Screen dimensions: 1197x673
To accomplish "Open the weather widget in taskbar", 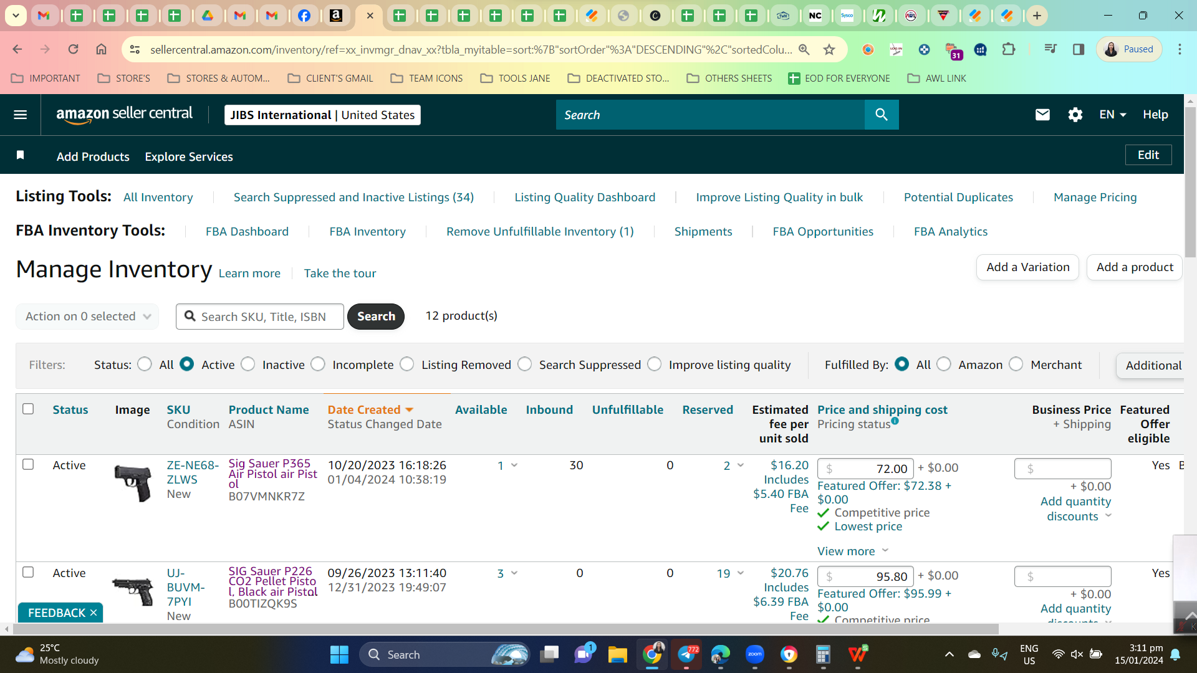I will click(57, 654).
